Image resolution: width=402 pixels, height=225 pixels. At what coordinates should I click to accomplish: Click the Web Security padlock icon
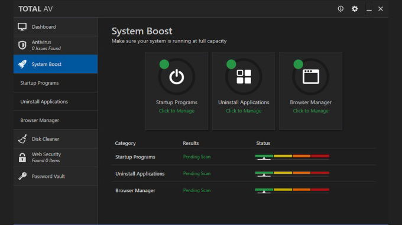(x=22, y=157)
